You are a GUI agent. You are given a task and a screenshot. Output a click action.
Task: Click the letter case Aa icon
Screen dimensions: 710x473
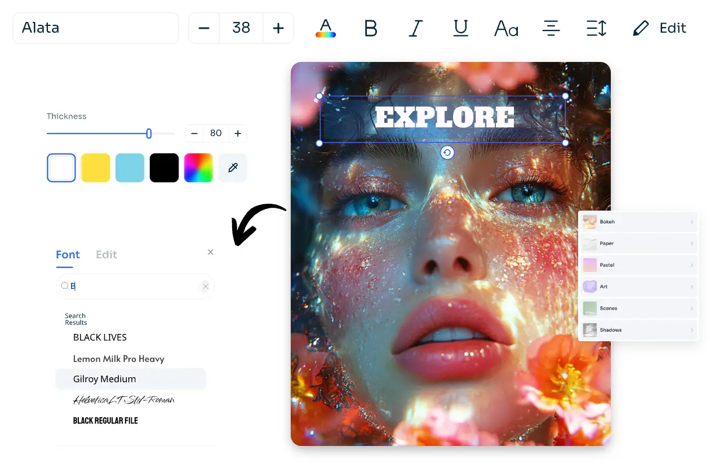point(505,28)
